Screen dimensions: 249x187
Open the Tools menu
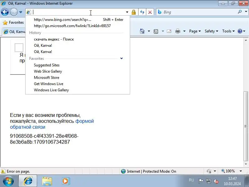point(228,31)
